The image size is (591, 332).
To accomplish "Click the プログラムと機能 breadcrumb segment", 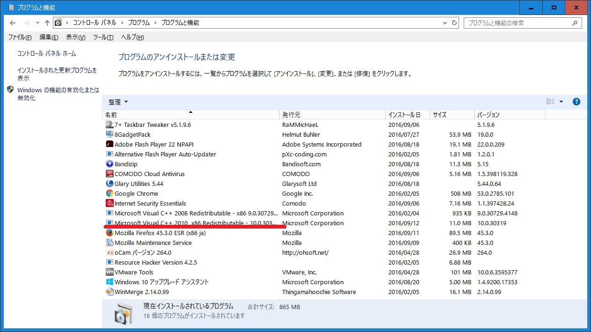I will pyautogui.click(x=180, y=23).
